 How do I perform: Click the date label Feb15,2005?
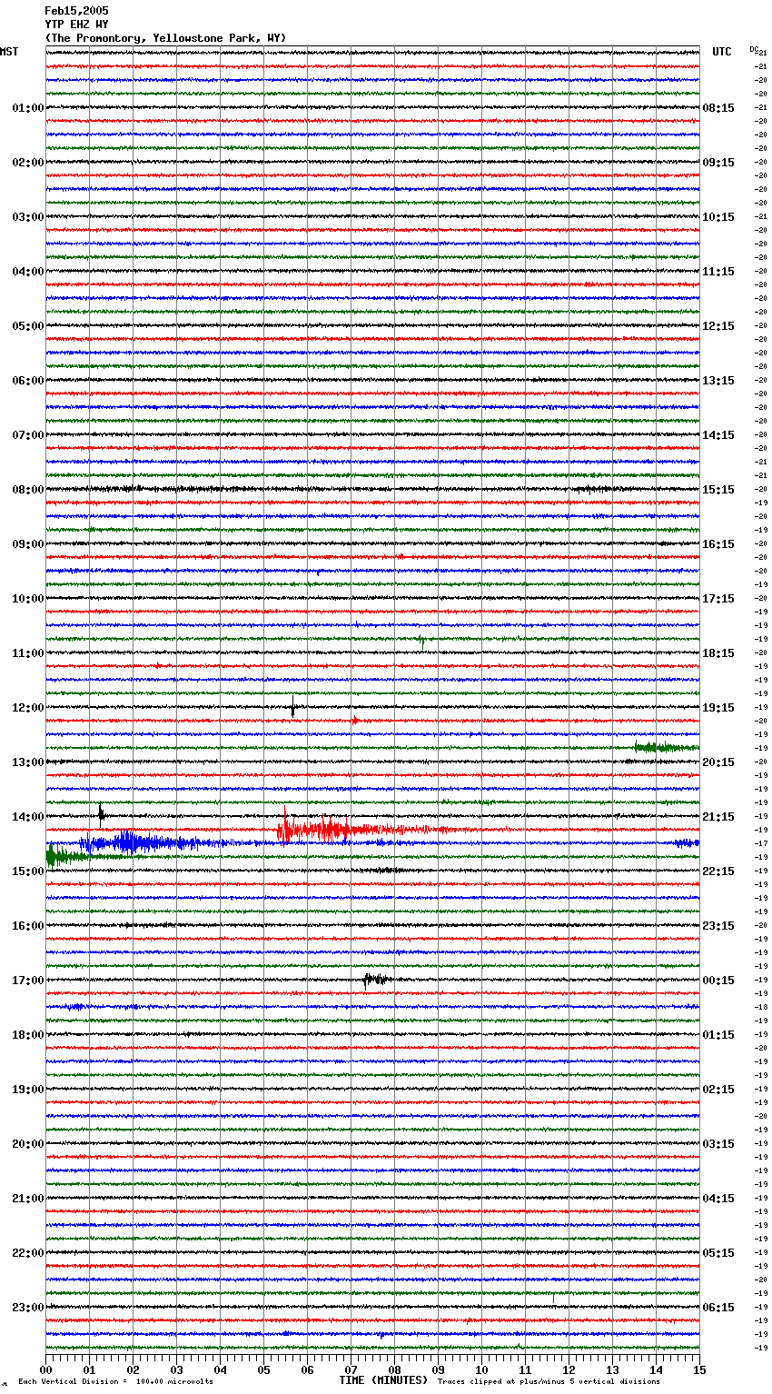click(76, 11)
